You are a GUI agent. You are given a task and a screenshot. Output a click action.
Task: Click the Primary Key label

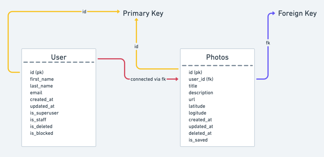pyautogui.click(x=143, y=13)
